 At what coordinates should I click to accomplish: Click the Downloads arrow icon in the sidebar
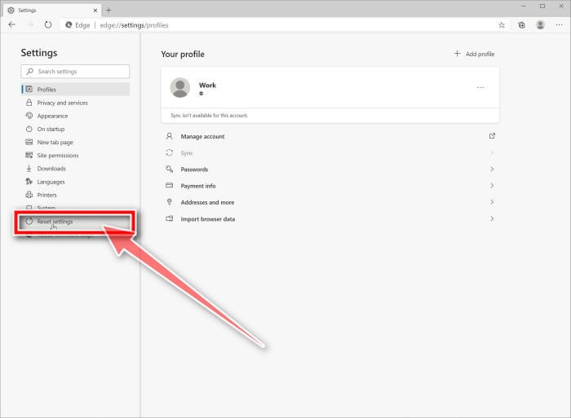point(29,168)
